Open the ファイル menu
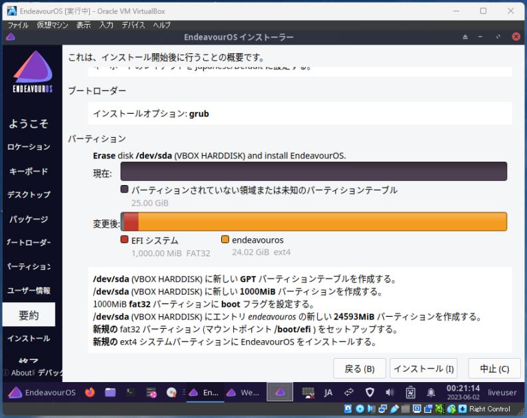 pos(18,25)
